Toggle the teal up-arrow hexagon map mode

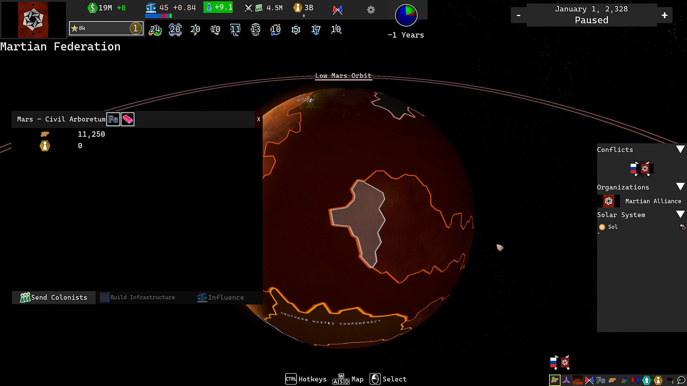click(x=647, y=380)
